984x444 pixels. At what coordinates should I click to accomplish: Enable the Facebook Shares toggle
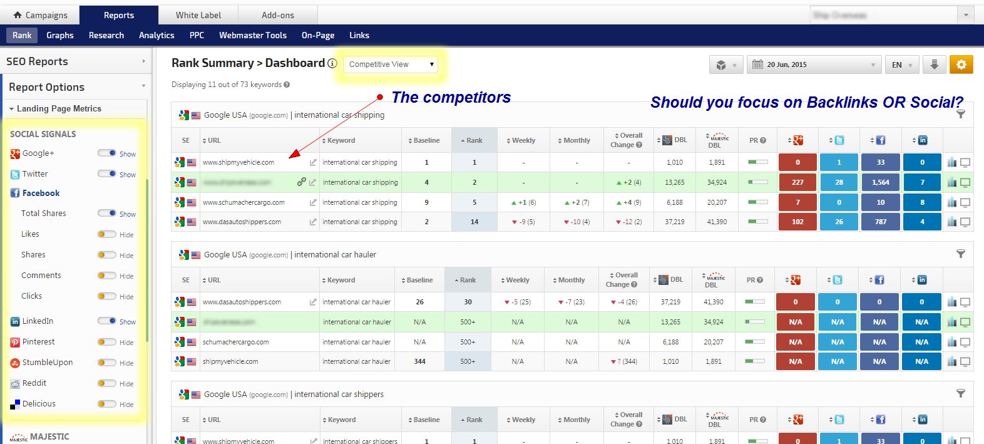click(x=107, y=254)
